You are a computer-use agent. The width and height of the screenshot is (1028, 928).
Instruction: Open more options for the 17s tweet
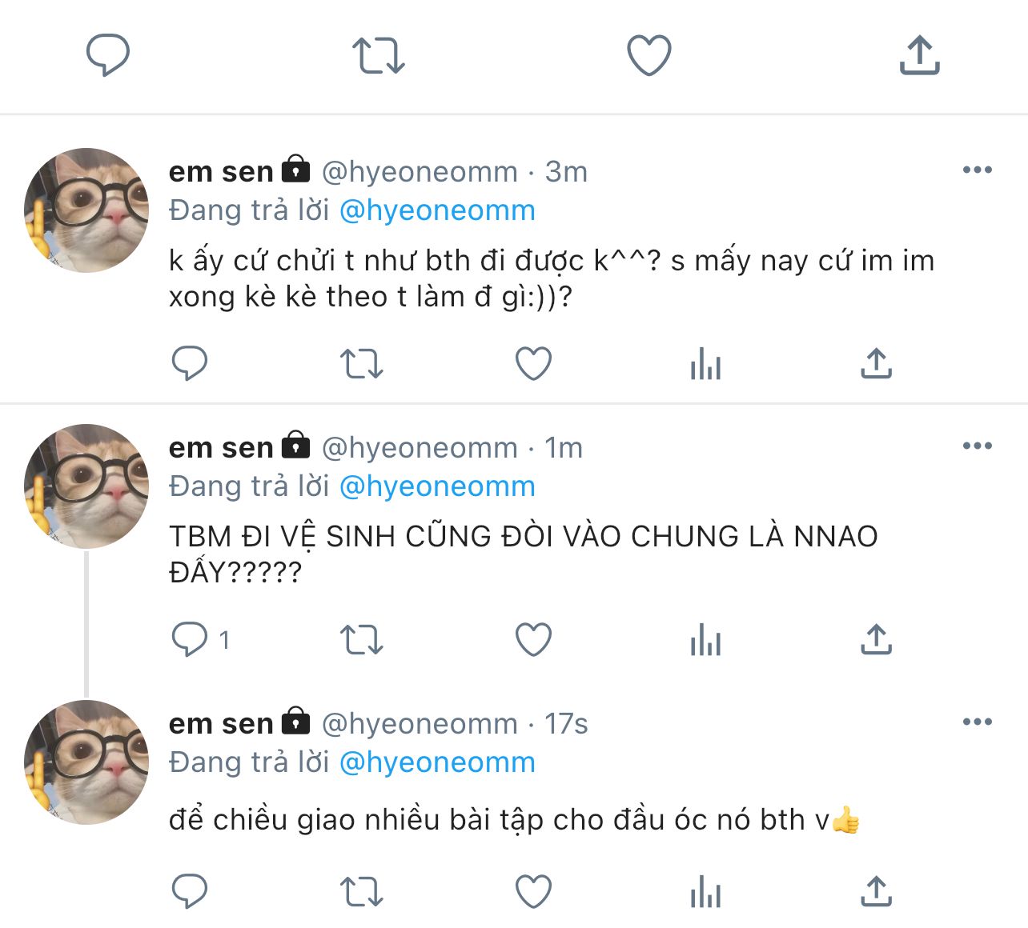click(977, 722)
